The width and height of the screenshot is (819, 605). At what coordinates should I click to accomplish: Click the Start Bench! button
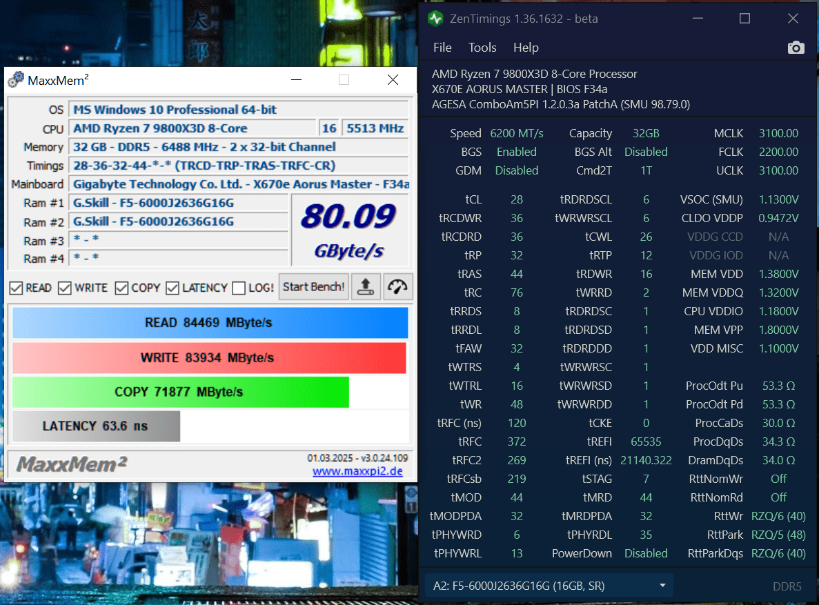[313, 287]
